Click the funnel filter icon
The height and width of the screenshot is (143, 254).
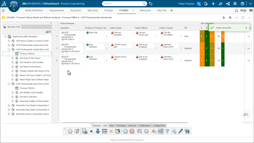[x=167, y=131]
